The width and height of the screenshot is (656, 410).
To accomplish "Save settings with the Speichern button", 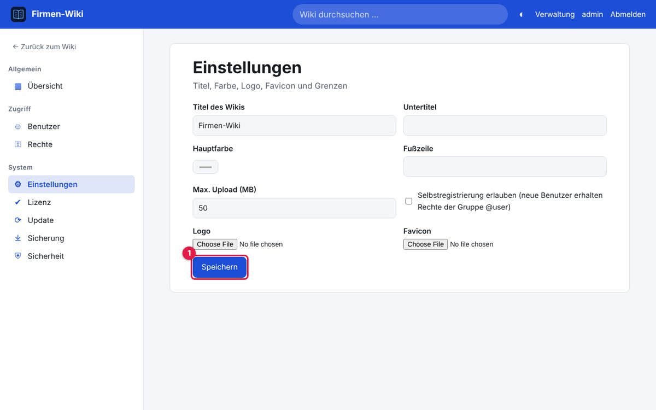I will (220, 267).
